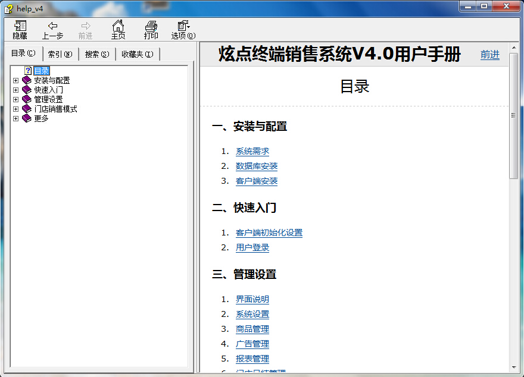Screen dimensions: 524x377
Task: Click the 打印 (Print) toolbar icon
Action: pyautogui.click(x=151, y=26)
